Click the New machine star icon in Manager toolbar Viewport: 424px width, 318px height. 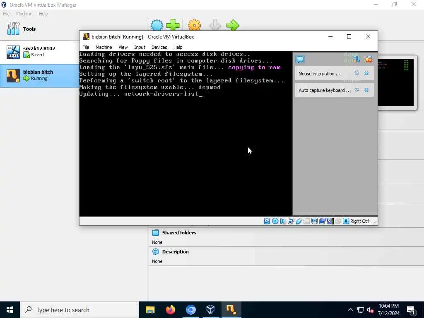[x=157, y=25]
